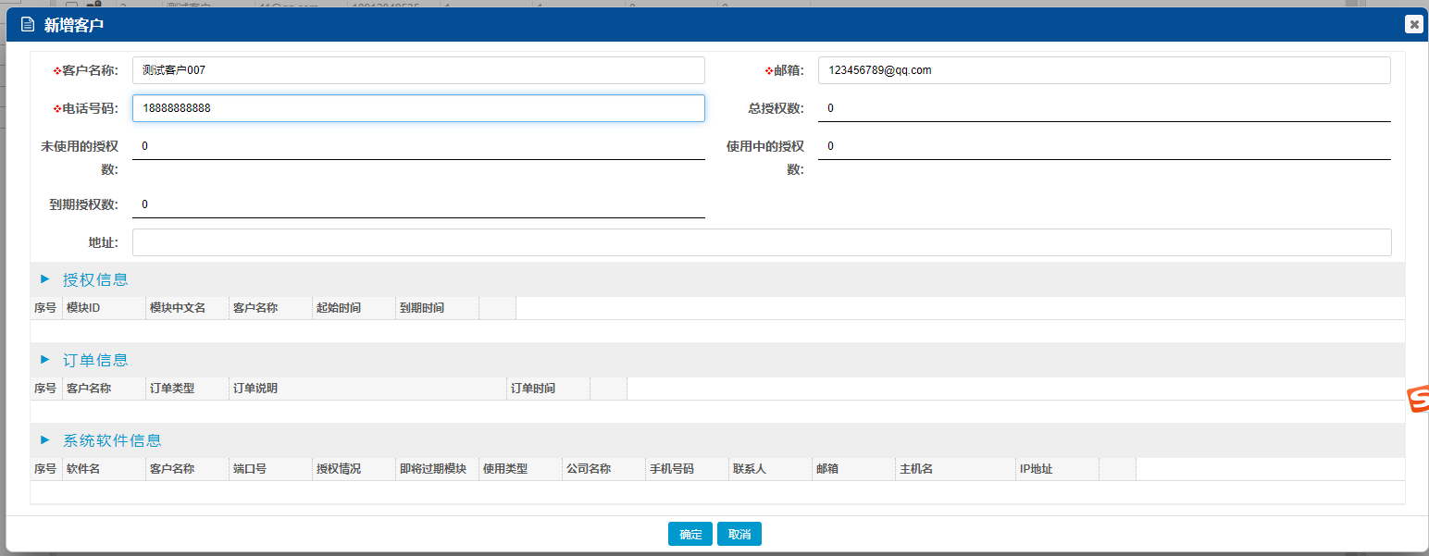Click into the 地址 text field

click(x=762, y=242)
